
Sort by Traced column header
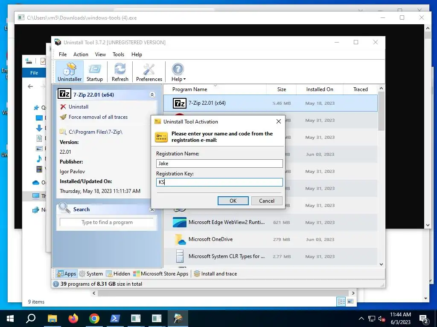coord(360,89)
